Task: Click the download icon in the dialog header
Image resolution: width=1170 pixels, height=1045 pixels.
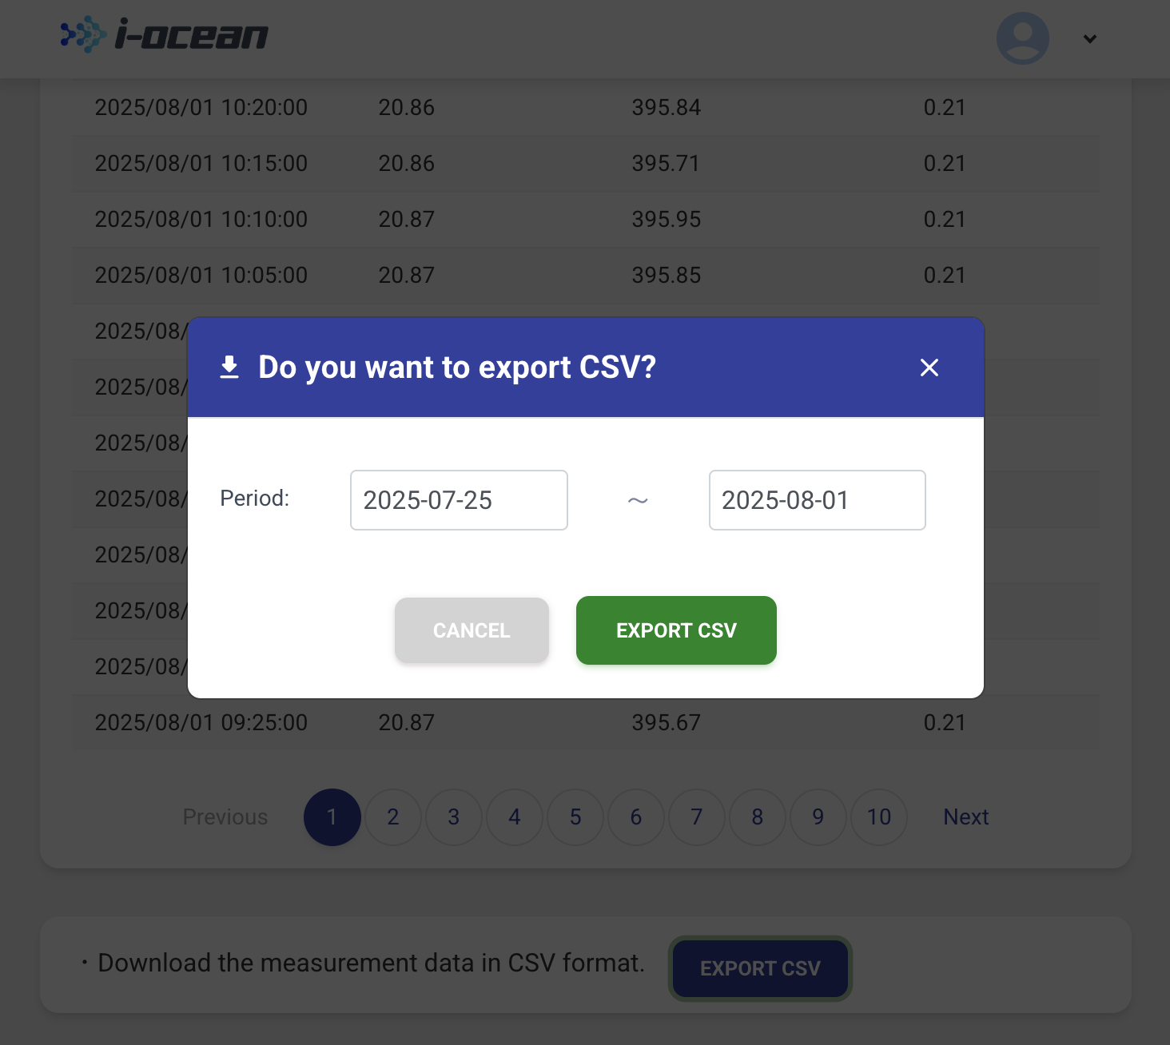Action: 229,368
